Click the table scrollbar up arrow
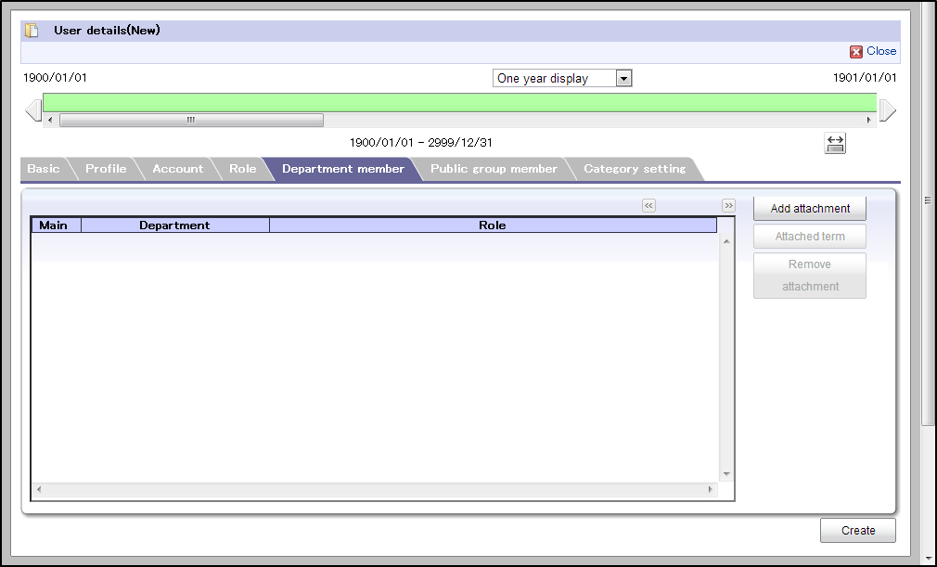 click(726, 240)
